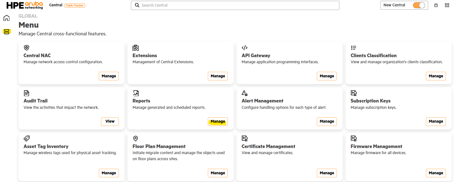Click the API Gateway code icon
Image resolution: width=455 pixels, height=182 pixels.
click(x=245, y=48)
